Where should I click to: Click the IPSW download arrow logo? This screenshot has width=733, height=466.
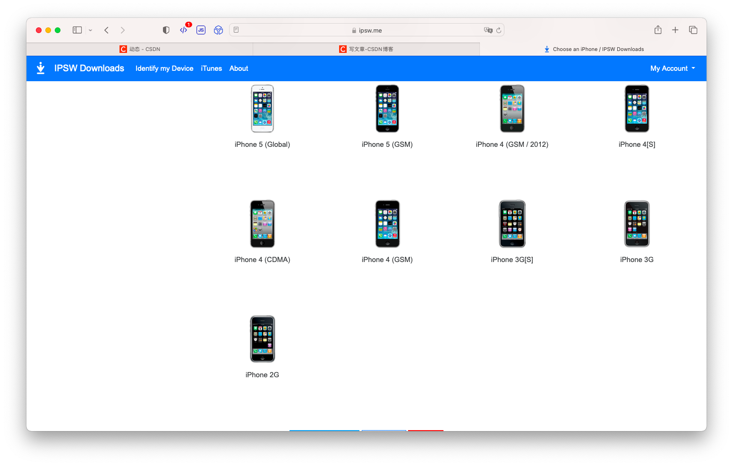click(x=41, y=68)
